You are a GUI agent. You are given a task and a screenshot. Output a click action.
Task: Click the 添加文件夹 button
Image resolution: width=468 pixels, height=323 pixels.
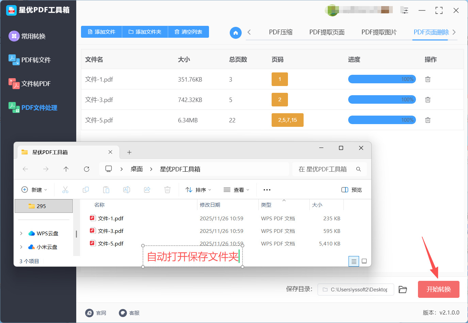[x=145, y=32]
